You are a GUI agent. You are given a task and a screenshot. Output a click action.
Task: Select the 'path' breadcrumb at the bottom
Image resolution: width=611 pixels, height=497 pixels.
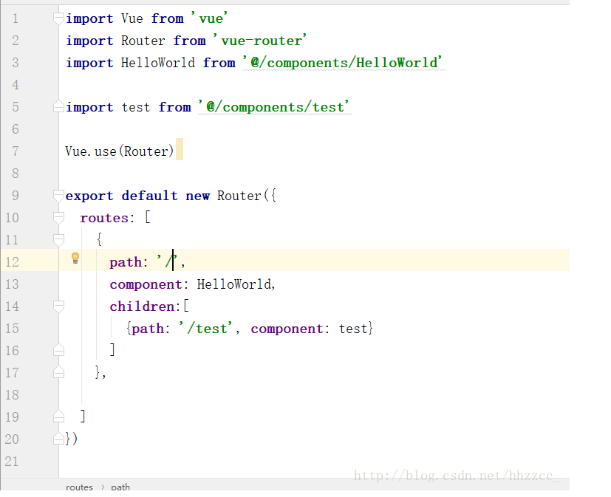[120, 487]
